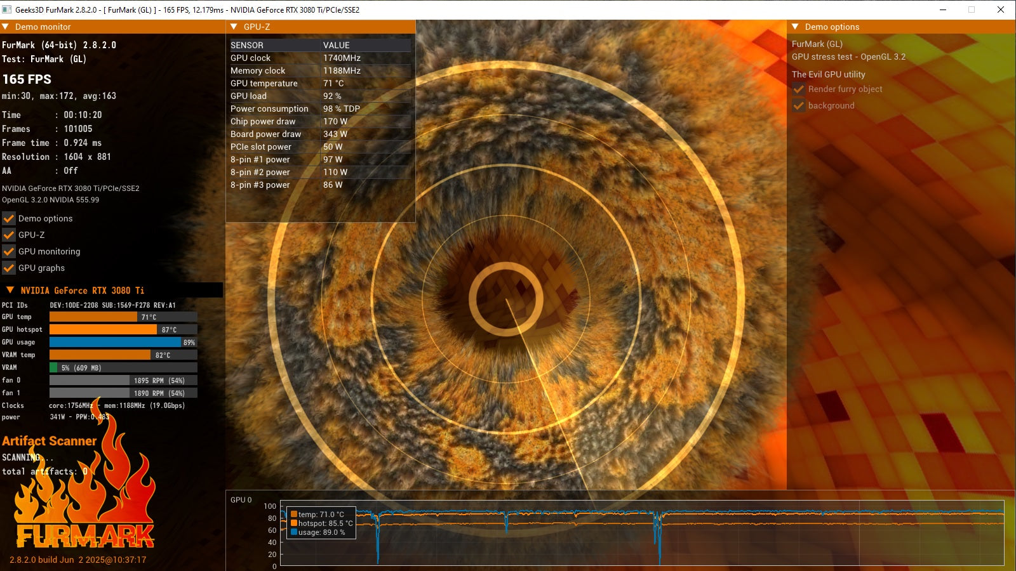Click the Artifact Scanner heading

coord(49,441)
